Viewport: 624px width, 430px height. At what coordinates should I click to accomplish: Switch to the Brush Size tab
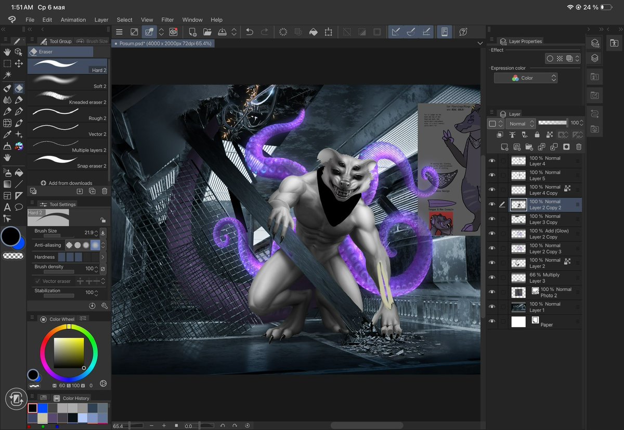click(x=92, y=41)
